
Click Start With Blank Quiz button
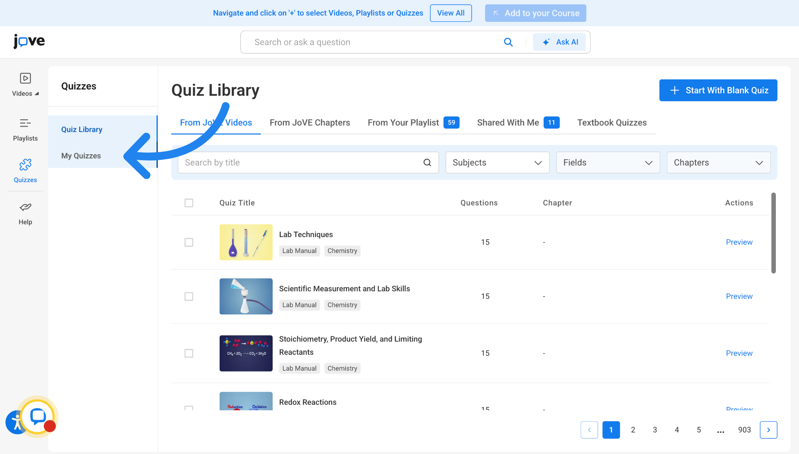718,90
